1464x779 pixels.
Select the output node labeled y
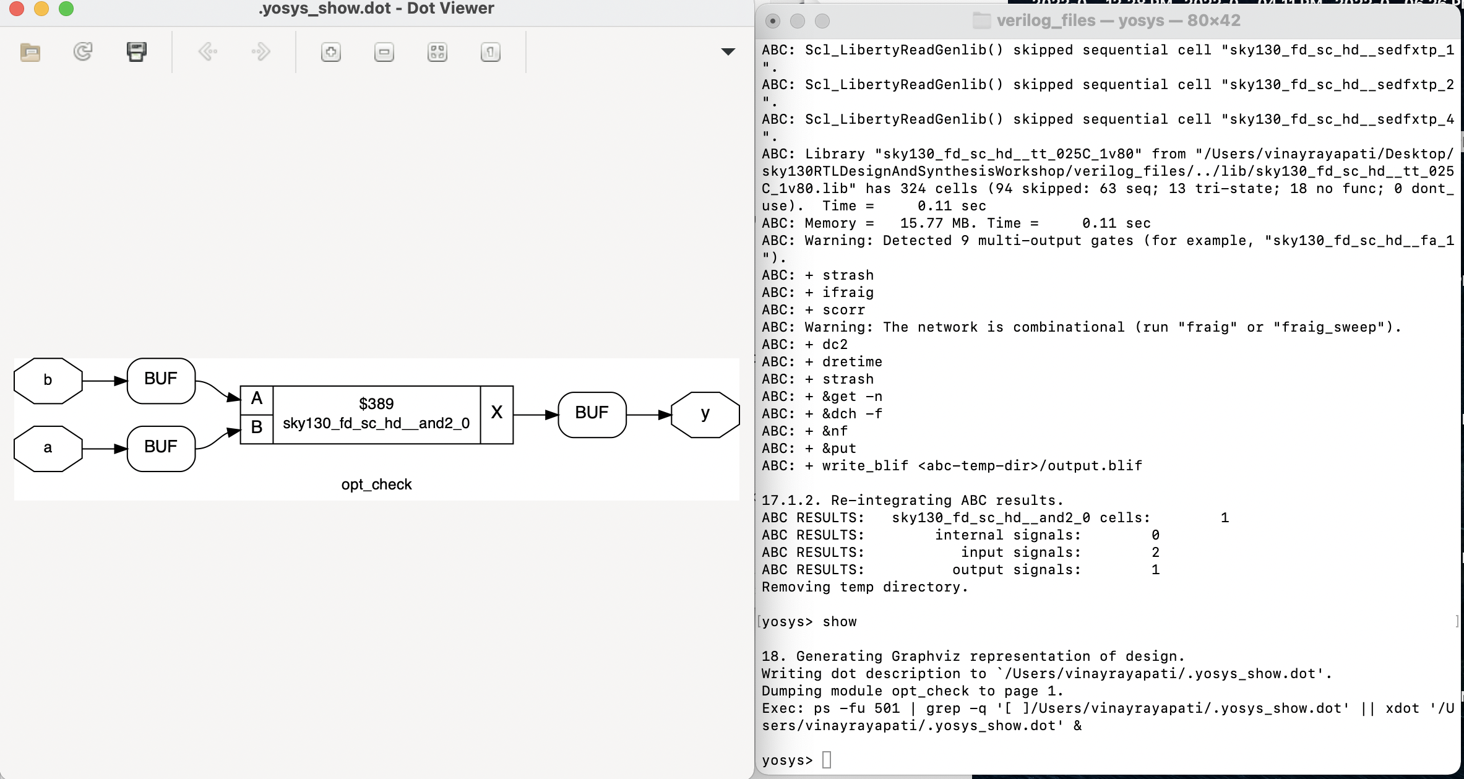click(x=705, y=415)
